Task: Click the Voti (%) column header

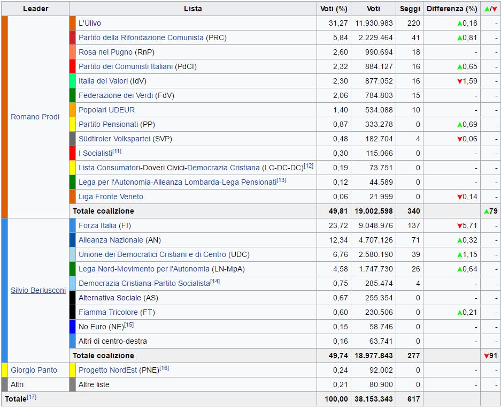Action: point(334,9)
